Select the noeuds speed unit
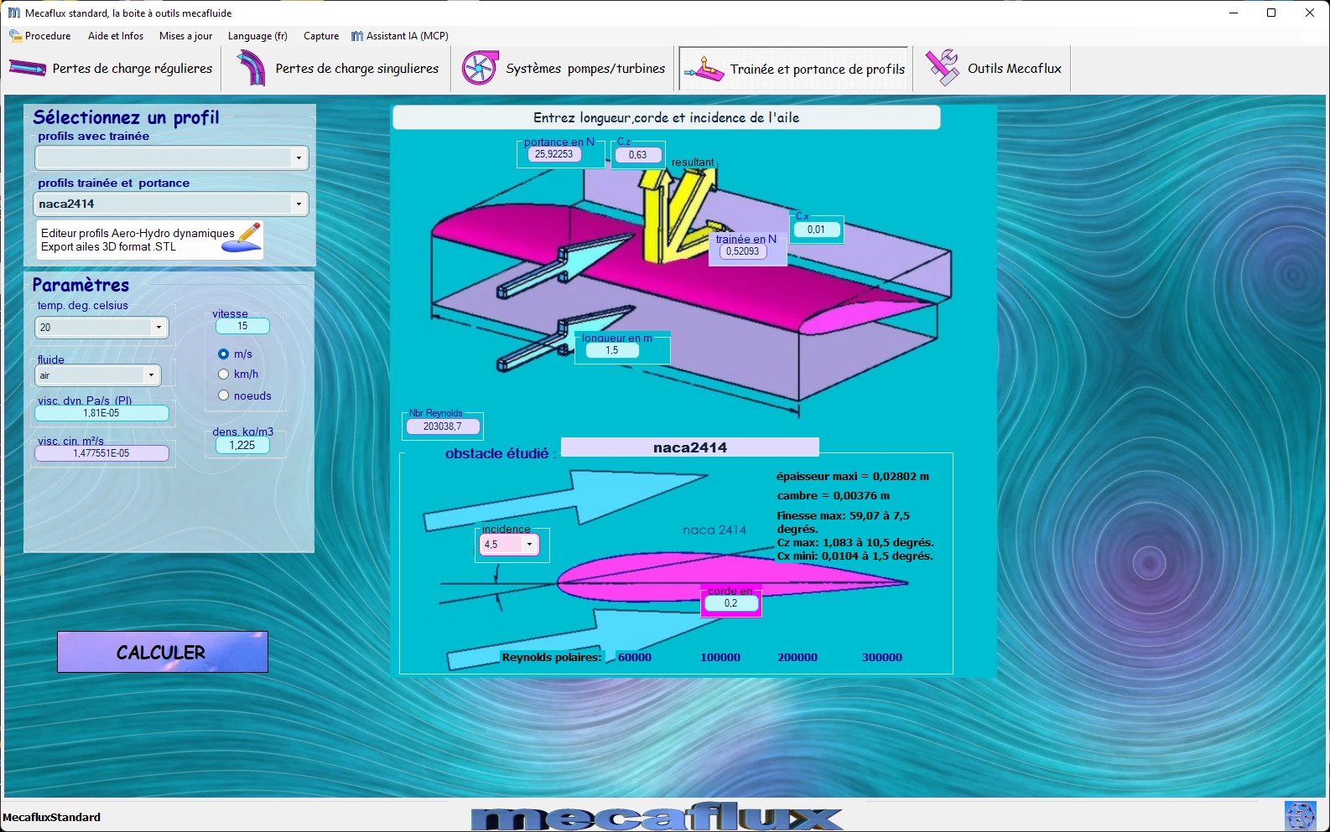This screenshot has height=832, width=1330. coord(224,395)
